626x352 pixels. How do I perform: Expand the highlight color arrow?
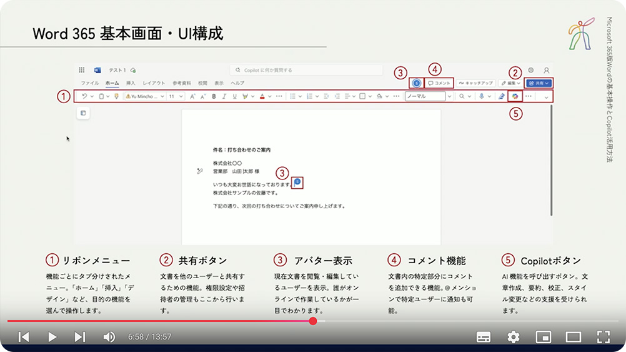click(253, 96)
